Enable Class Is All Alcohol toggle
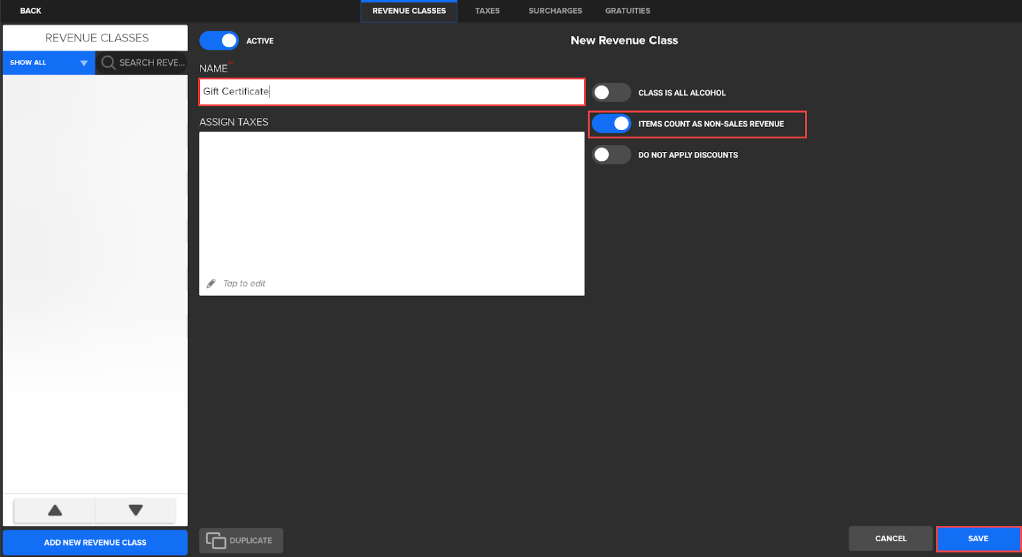Screen dimensions: 1022x557 point(611,93)
